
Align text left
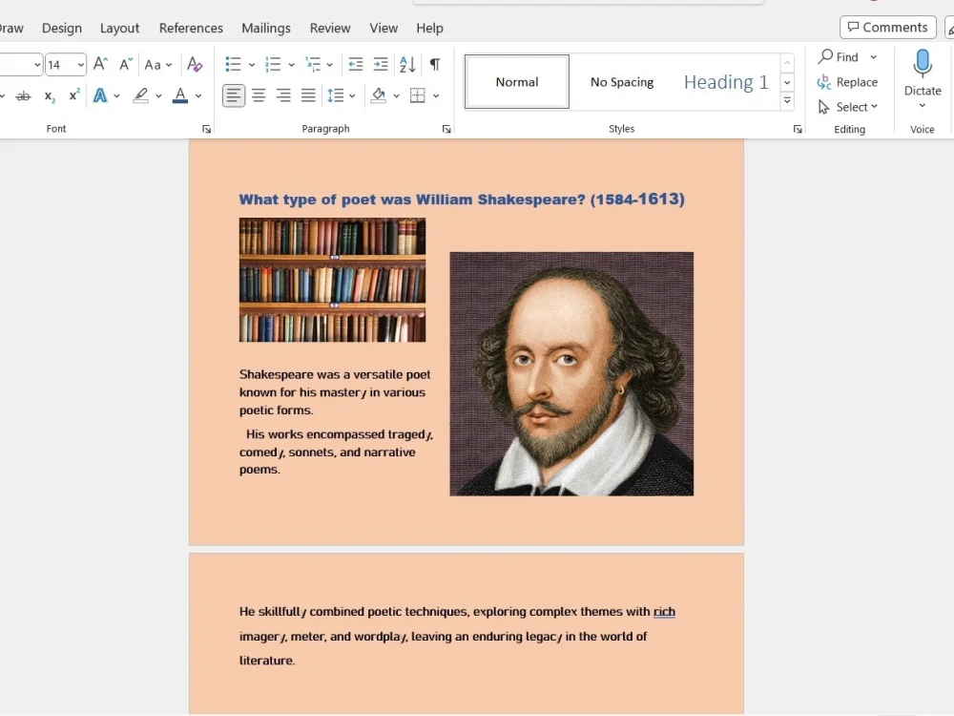[x=234, y=95]
